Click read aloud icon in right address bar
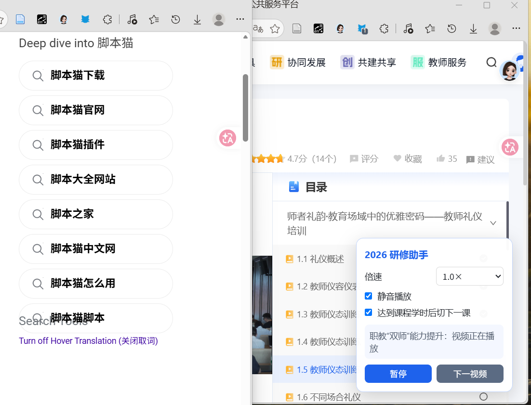The image size is (531, 405). coord(258,29)
